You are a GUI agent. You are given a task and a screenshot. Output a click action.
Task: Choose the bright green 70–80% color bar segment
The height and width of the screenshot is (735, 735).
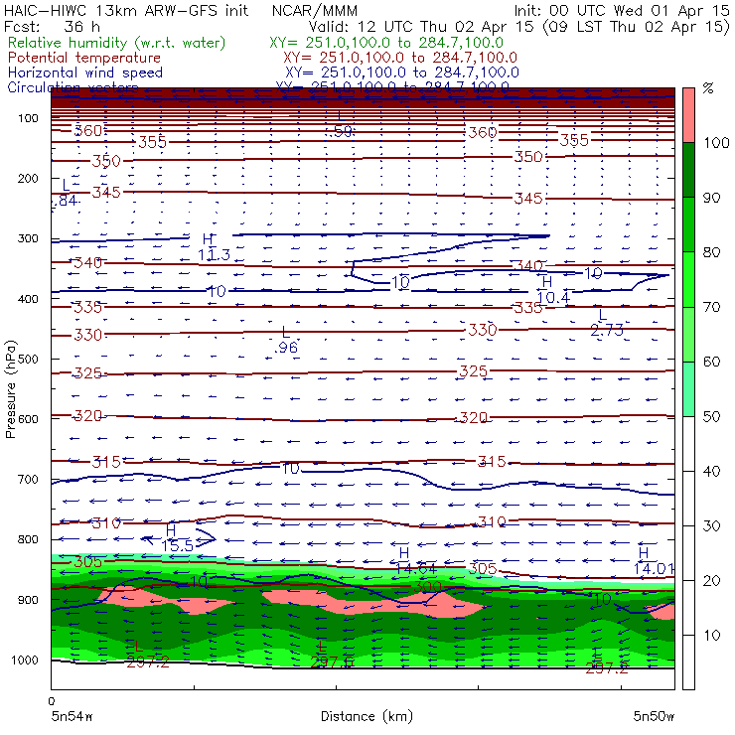[x=688, y=279]
